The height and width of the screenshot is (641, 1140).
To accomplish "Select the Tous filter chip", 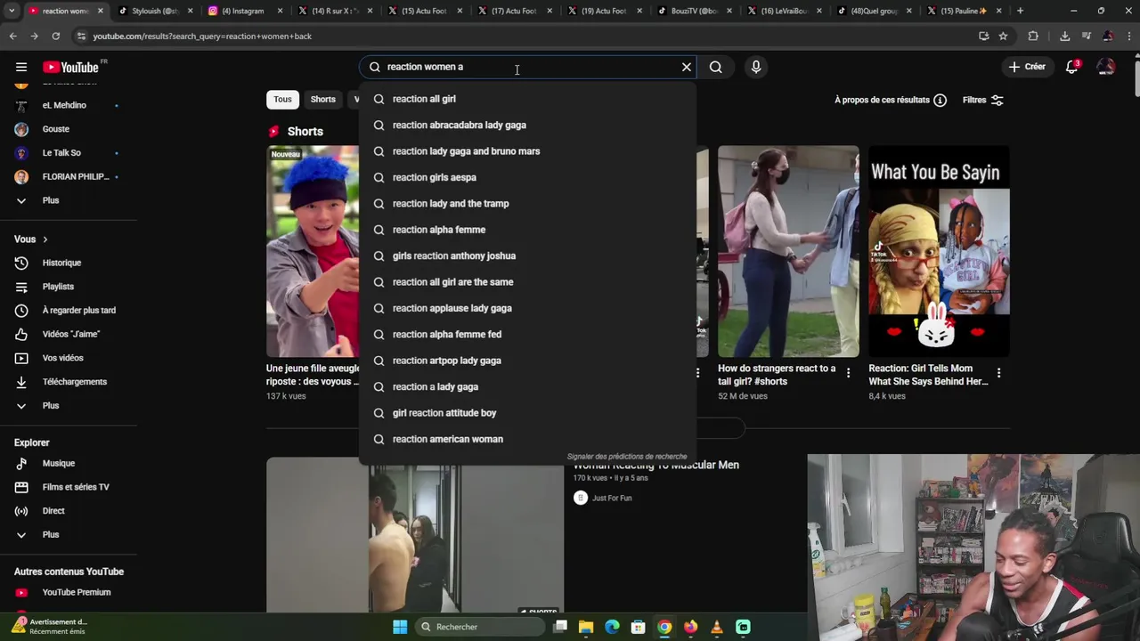I will click(x=282, y=100).
